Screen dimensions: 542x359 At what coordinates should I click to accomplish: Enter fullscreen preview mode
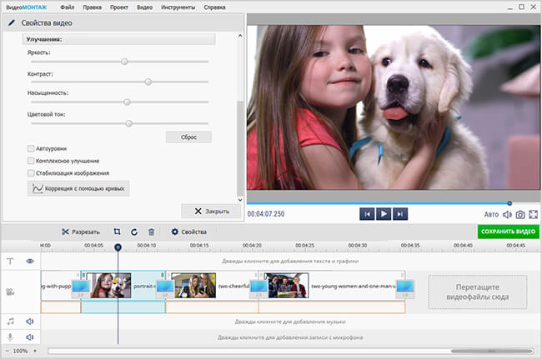pos(534,214)
